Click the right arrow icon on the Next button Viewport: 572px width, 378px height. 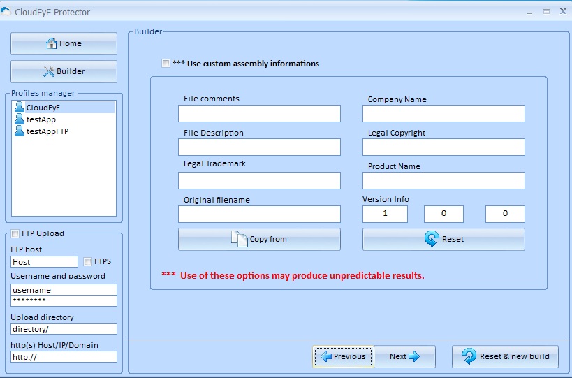pyautogui.click(x=414, y=356)
